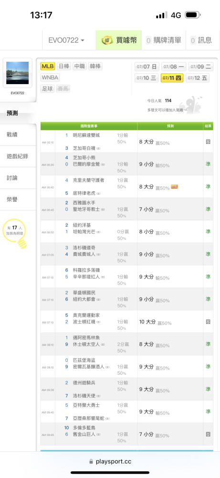220x478 pixels.
Task: Tap the 買噱幣 coin icon
Action: [107, 40]
